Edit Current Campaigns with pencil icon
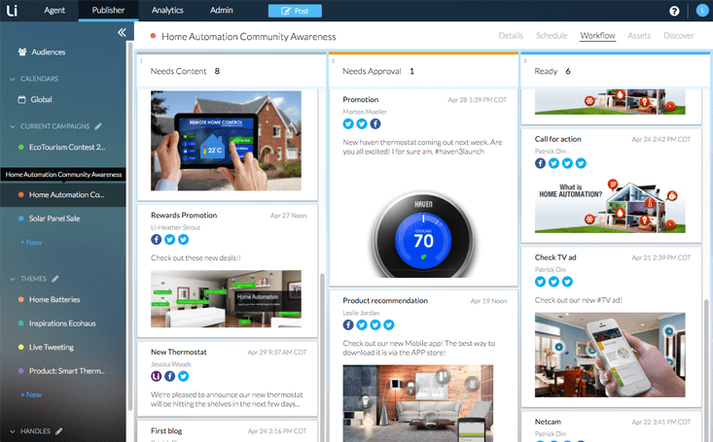The image size is (713, 442). pyautogui.click(x=98, y=126)
